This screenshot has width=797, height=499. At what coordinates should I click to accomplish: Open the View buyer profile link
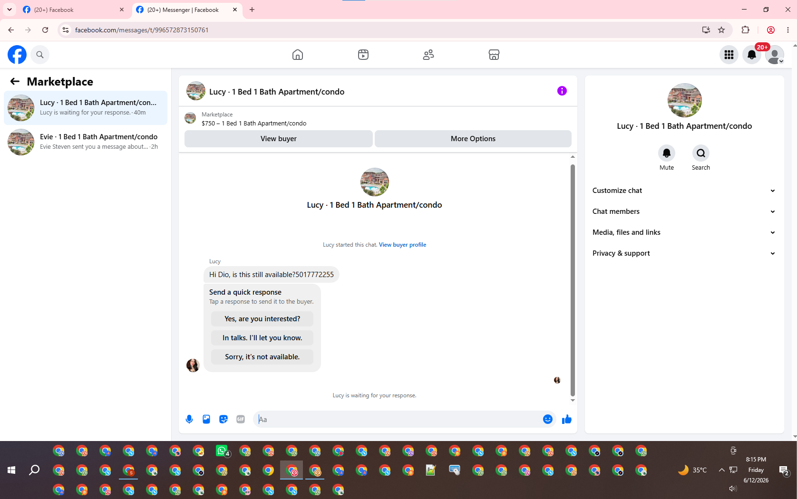click(402, 245)
